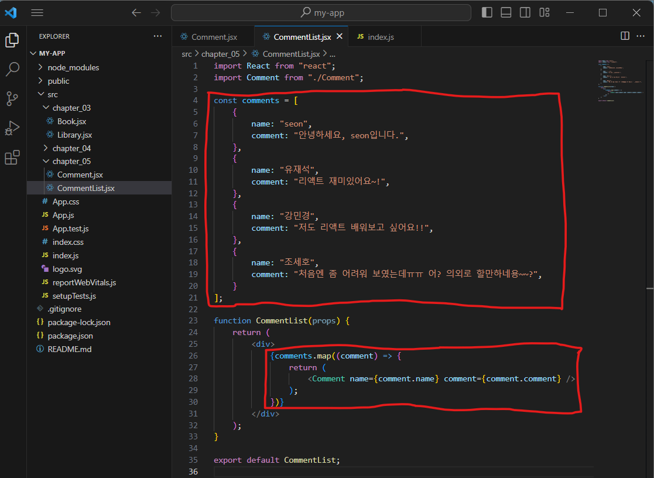The height and width of the screenshot is (478, 654).
Task: Open the Search view icon
Action: point(12,69)
